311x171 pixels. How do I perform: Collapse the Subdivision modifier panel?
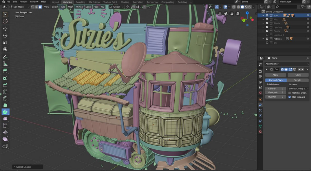point(266,69)
